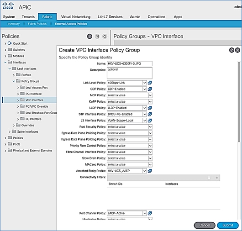Open the Apps tab
Screen dimensions: 242x231
point(178,17)
